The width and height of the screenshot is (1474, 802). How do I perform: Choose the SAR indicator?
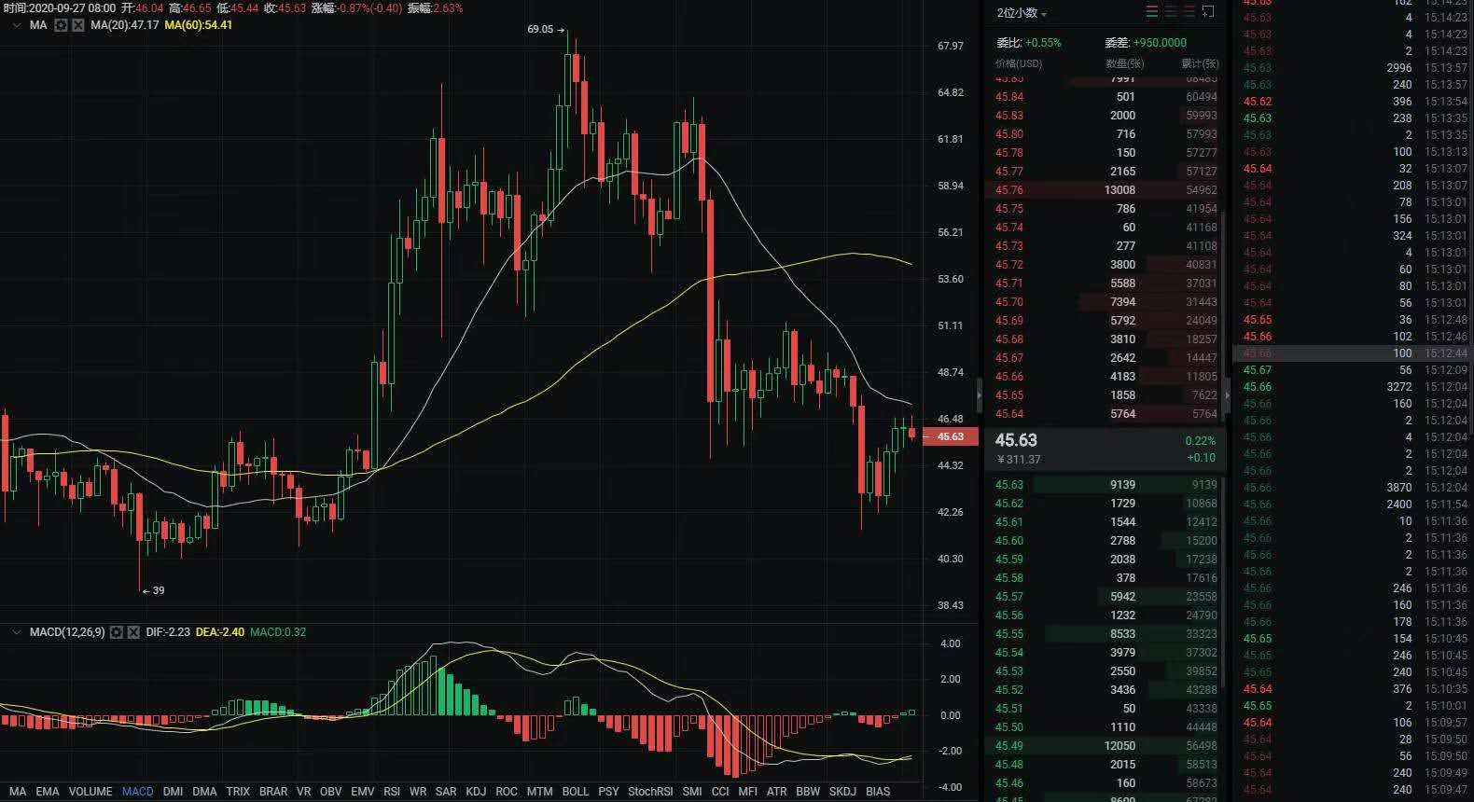pos(446,791)
